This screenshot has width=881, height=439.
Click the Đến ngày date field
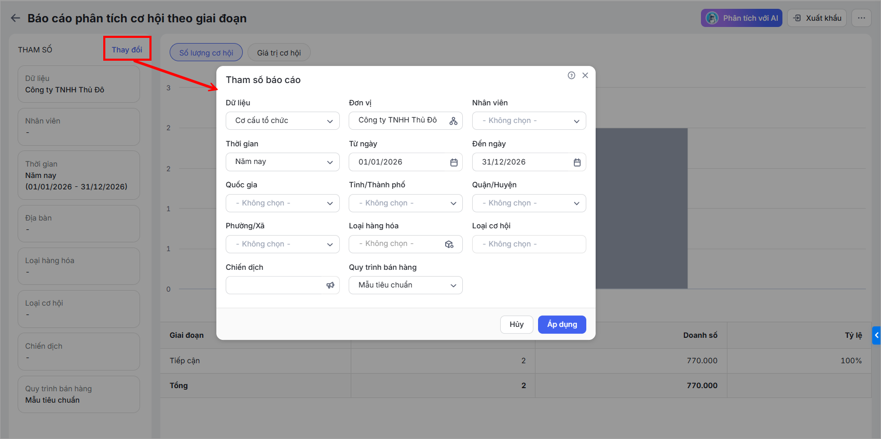coord(529,162)
